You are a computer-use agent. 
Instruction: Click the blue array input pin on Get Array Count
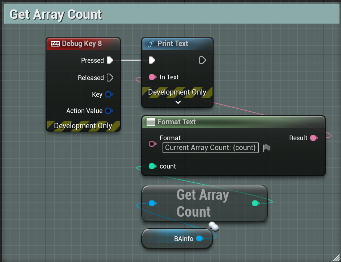coord(152,203)
